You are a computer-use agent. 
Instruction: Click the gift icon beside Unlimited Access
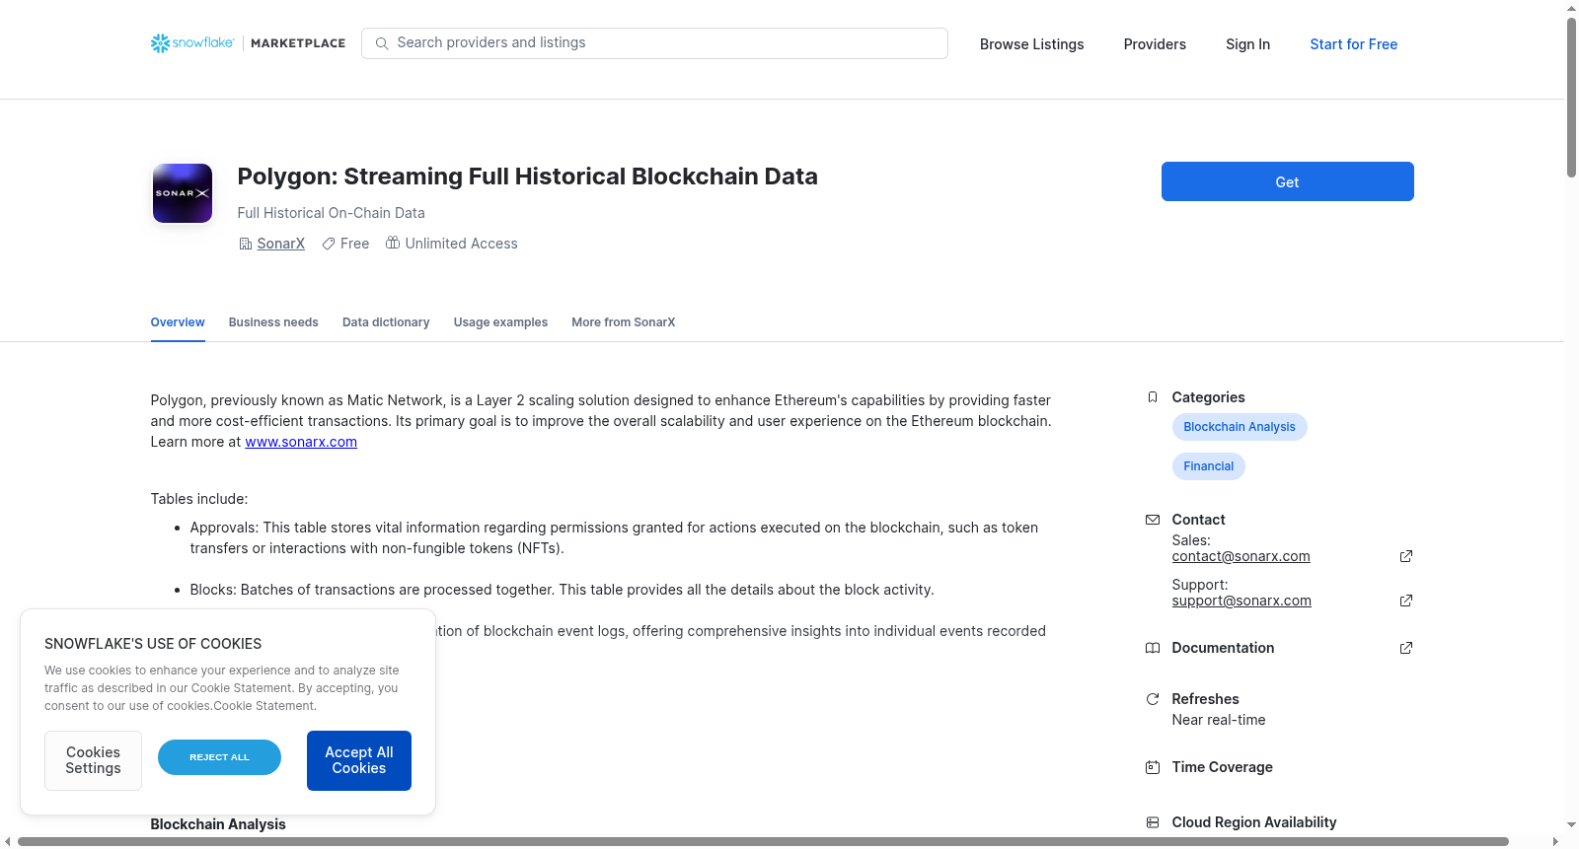393,243
